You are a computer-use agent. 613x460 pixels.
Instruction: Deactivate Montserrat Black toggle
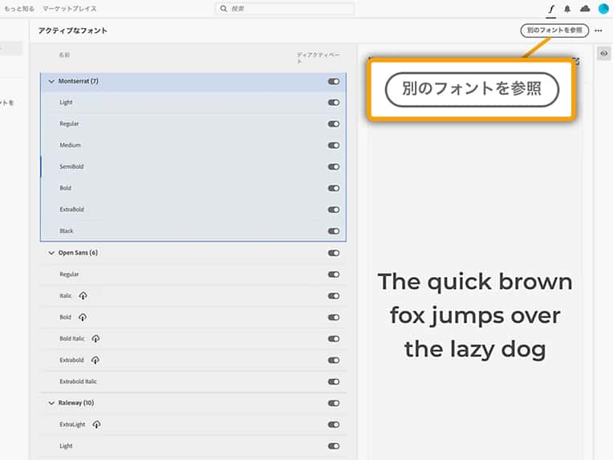334,231
